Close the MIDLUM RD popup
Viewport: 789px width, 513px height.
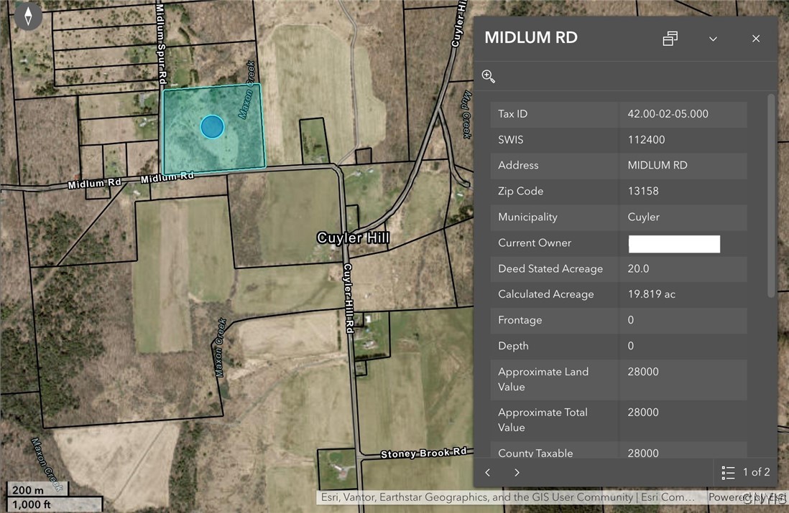pos(756,39)
